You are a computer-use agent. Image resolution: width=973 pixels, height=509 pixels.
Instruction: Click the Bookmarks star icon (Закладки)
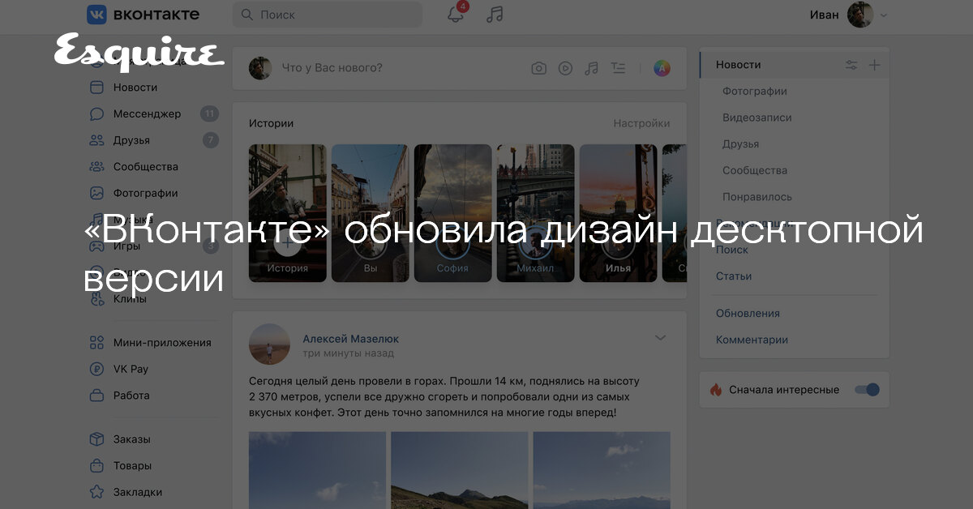[97, 492]
